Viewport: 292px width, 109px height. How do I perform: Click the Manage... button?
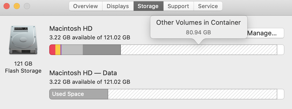[x=264, y=33]
